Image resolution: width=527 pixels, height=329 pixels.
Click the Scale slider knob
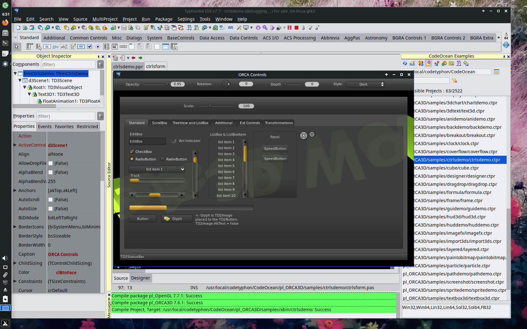(210, 106)
